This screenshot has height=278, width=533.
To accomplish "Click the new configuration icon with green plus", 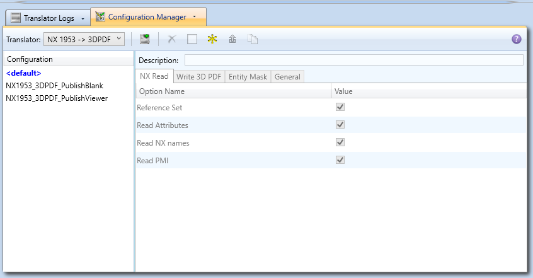I will pyautogui.click(x=145, y=39).
